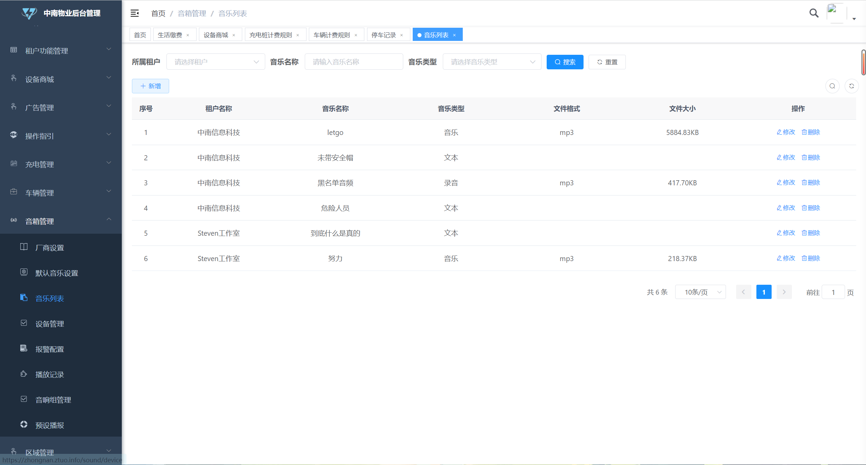Close the 音乐列表 tab
This screenshot has width=866, height=465.
click(x=454, y=35)
